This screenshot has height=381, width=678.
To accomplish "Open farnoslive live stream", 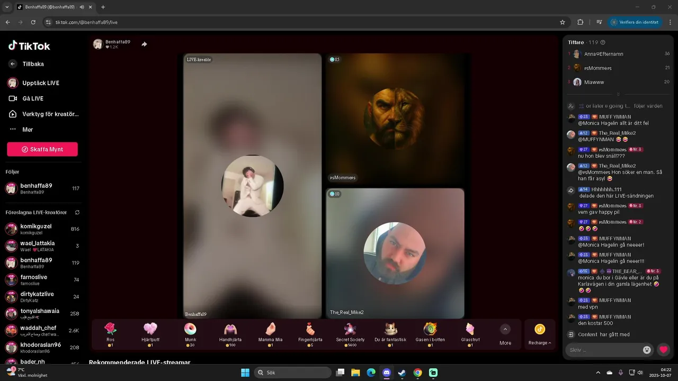I will point(42,279).
